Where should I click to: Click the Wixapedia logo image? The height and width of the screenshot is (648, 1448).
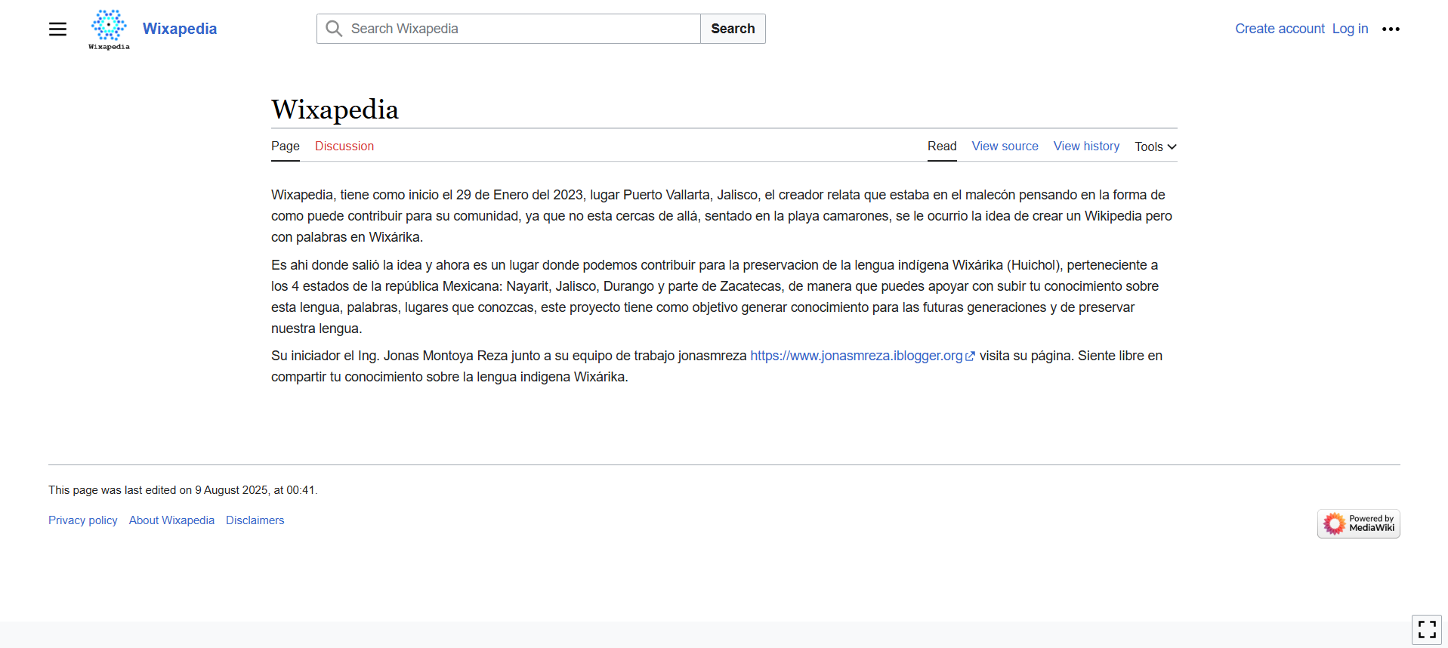pos(109,29)
